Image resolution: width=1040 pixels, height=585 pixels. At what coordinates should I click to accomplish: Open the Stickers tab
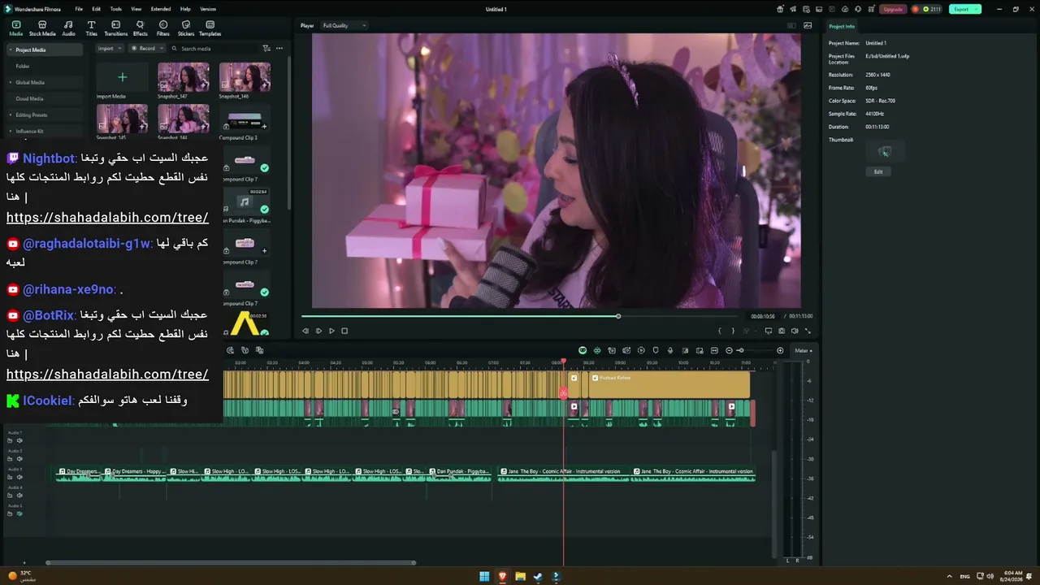[x=186, y=28]
